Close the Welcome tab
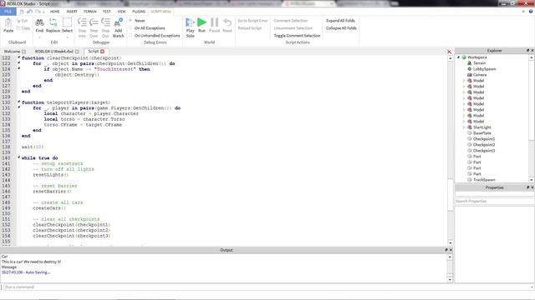 coord(23,52)
